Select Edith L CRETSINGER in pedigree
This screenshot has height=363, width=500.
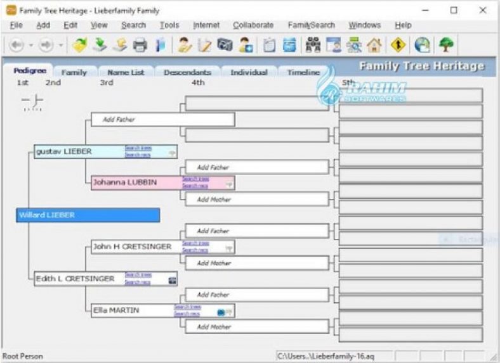[x=106, y=279]
